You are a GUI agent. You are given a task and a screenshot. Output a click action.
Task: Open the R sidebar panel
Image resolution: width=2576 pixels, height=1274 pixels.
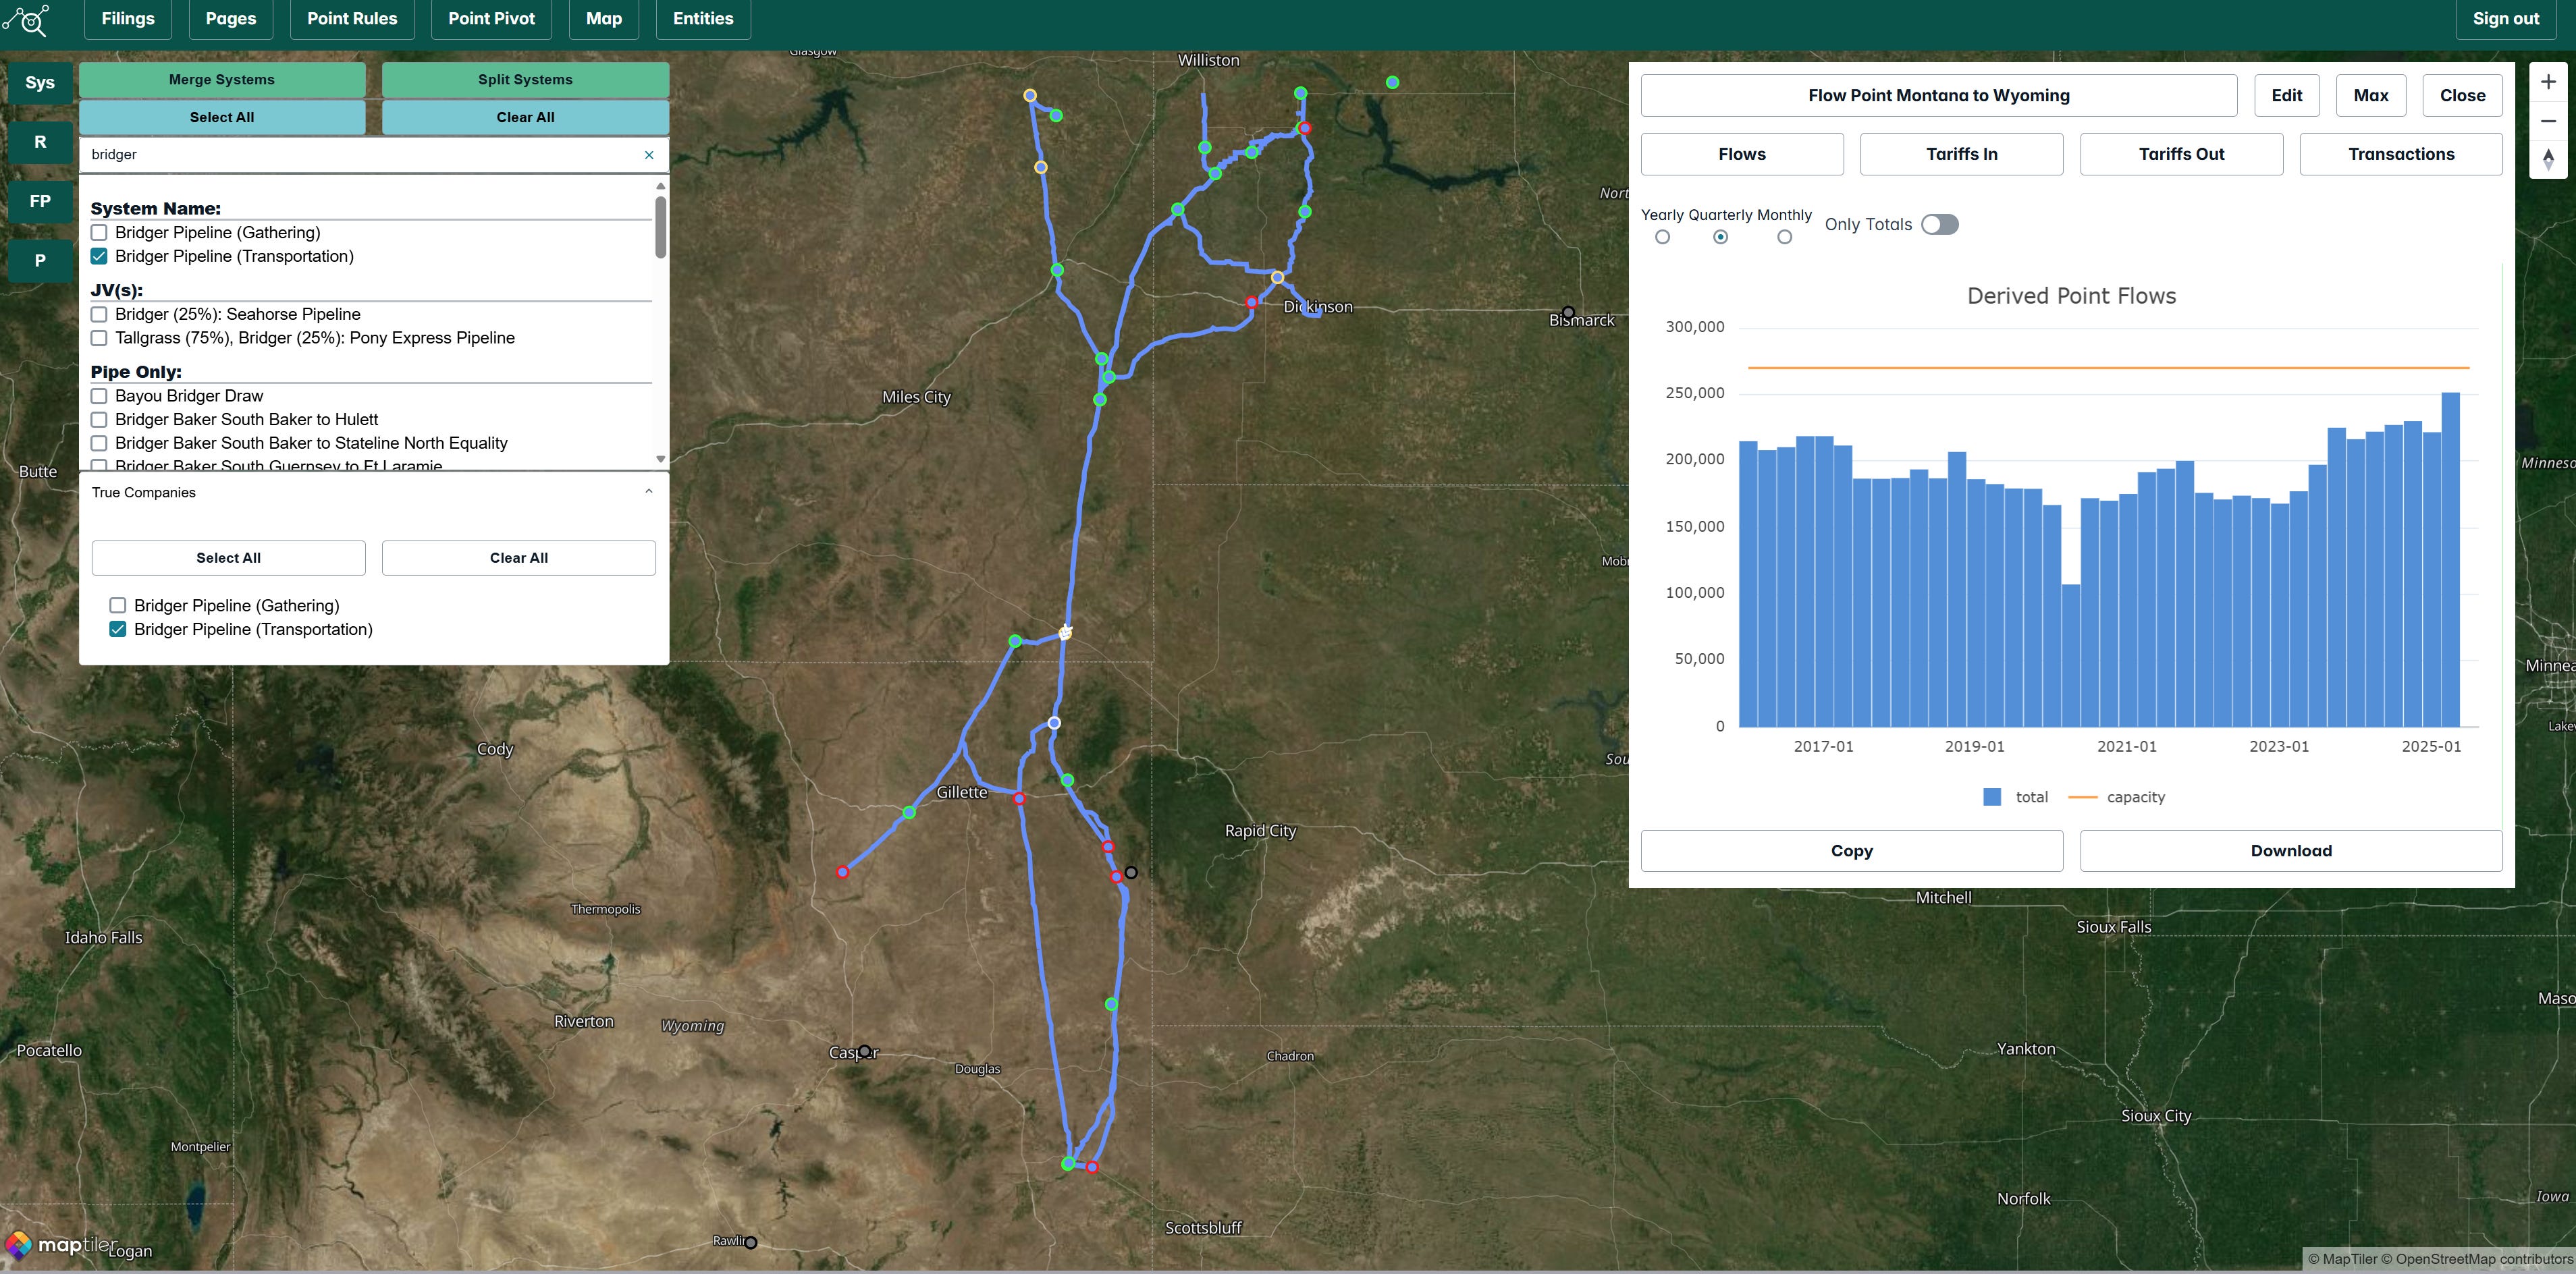[x=40, y=142]
